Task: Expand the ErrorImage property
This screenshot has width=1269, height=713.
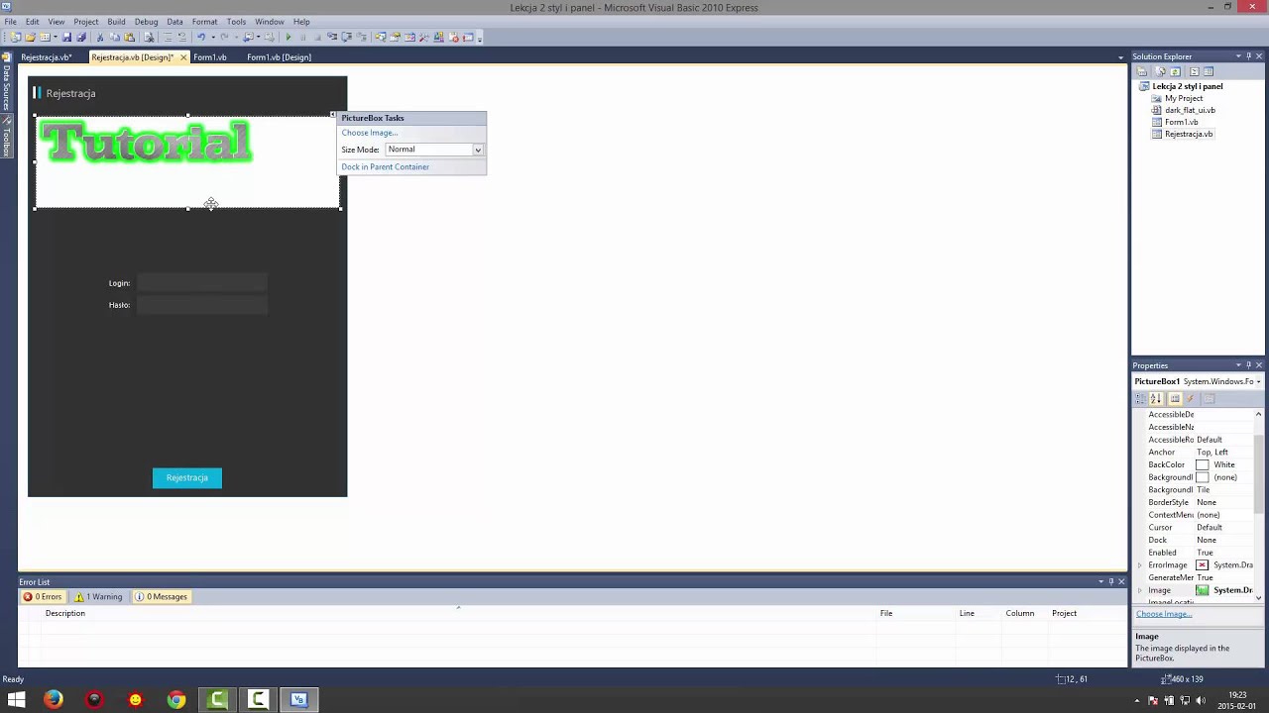Action: 1139,565
